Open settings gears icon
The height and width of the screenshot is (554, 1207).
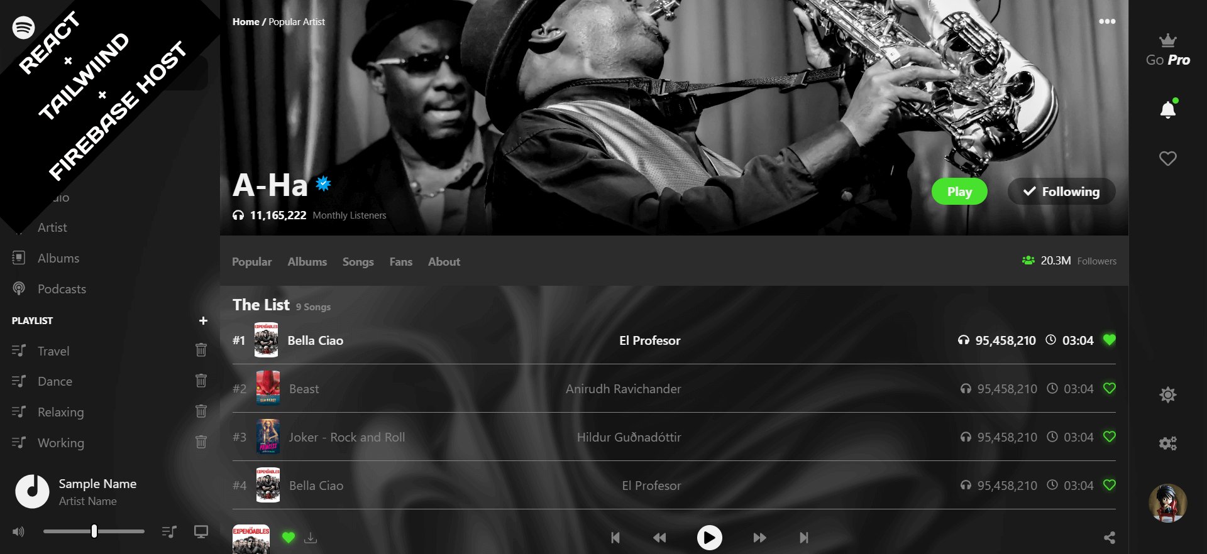point(1167,443)
